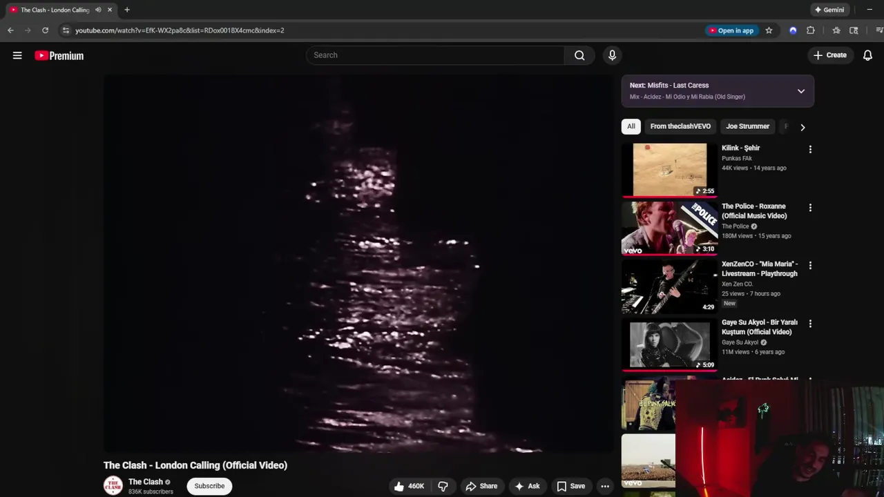
Task: Open Kilink - Şehir video thumbnail
Action: pyautogui.click(x=670, y=169)
